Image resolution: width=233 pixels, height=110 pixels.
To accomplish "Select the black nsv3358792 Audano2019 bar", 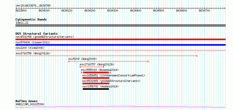I will click(x=96, y=89).
